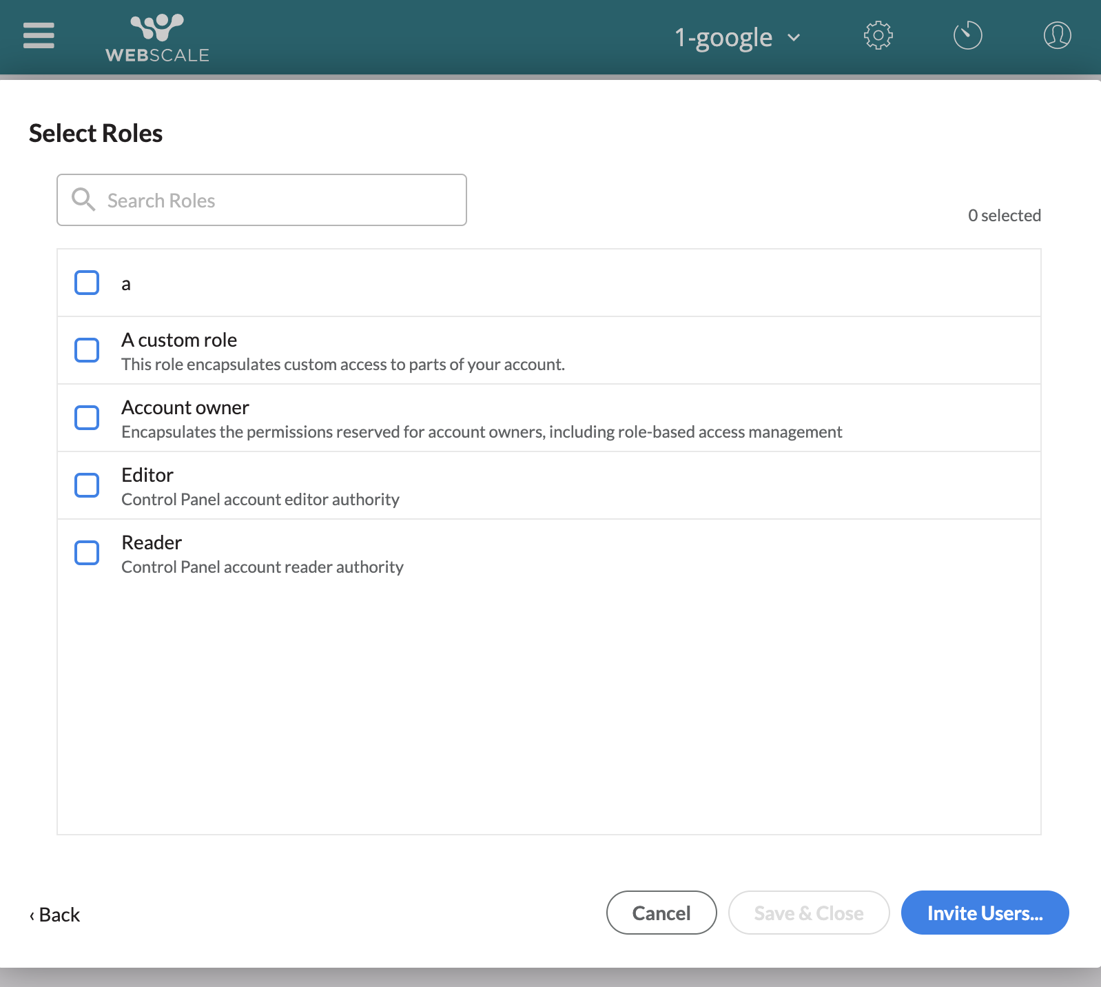Click the magnifier icon in role search
1101x987 pixels.
pyautogui.click(x=83, y=200)
